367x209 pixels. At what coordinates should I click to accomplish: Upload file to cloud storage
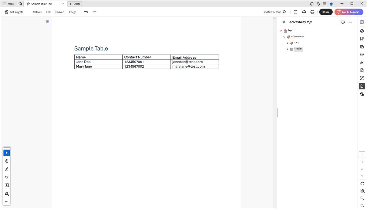click(x=304, y=12)
